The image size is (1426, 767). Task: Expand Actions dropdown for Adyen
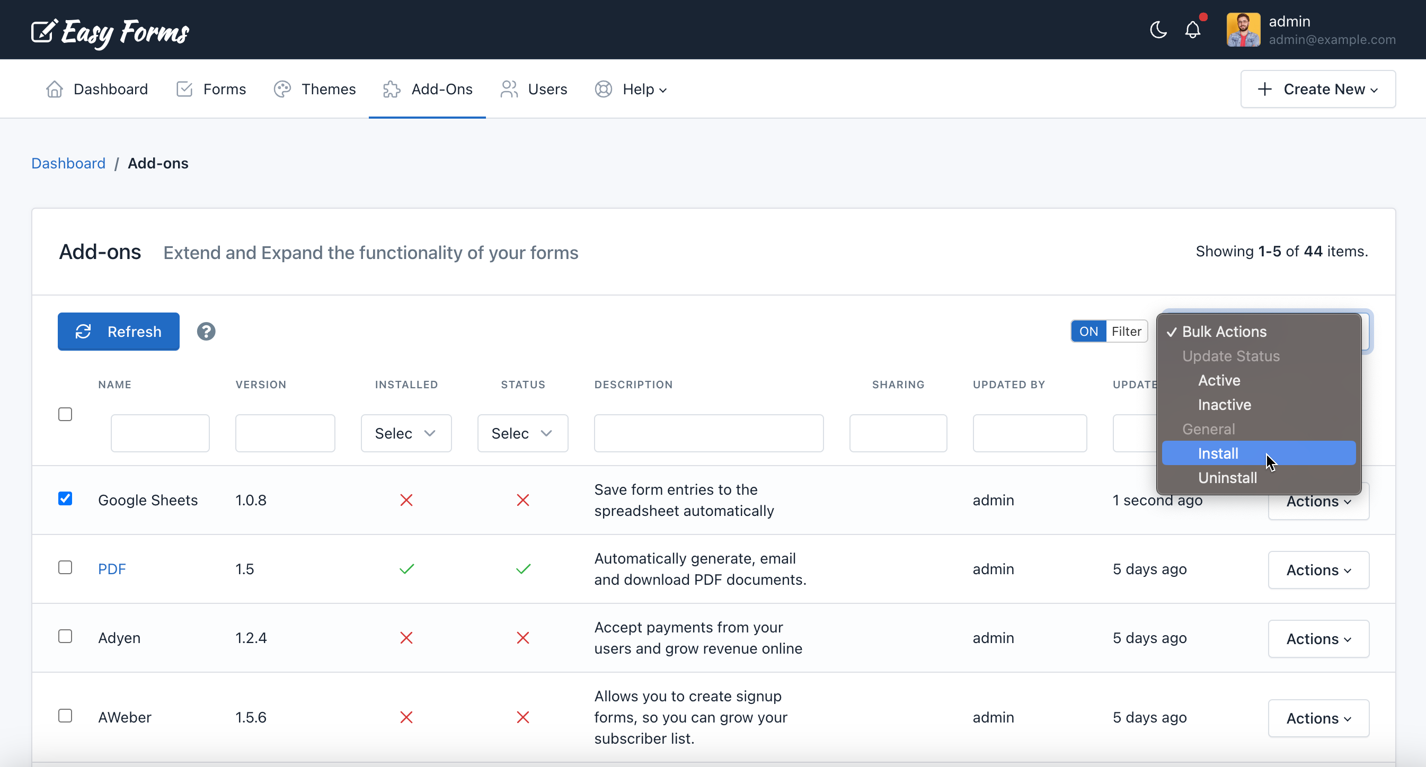coord(1318,639)
